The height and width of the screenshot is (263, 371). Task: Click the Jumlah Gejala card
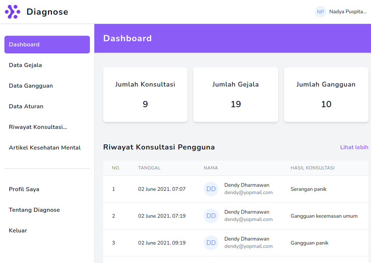(235, 95)
